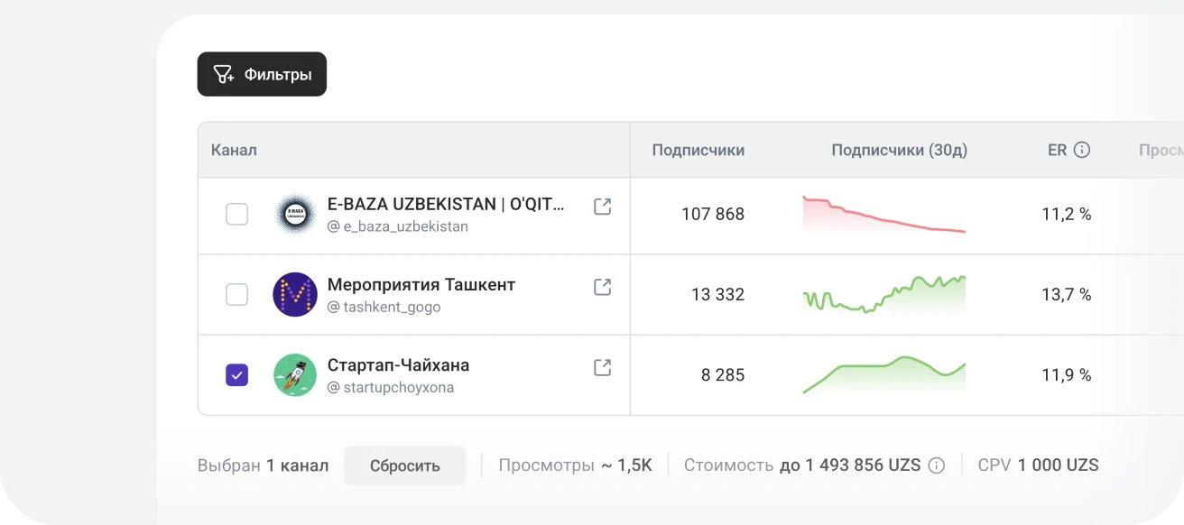1184x525 pixels.
Task: Open the Фильтры filter button
Action: pyautogui.click(x=262, y=74)
